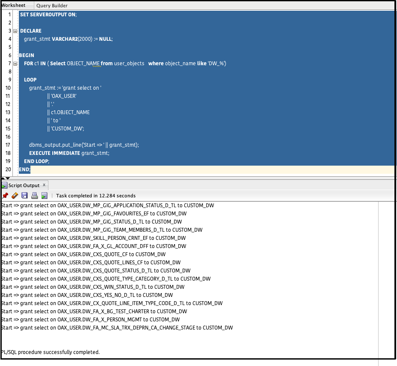Image resolution: width=397 pixels, height=366 pixels.
Task: Click output row DW_FA_X_PERSON_MGMT
Action: [90, 320]
